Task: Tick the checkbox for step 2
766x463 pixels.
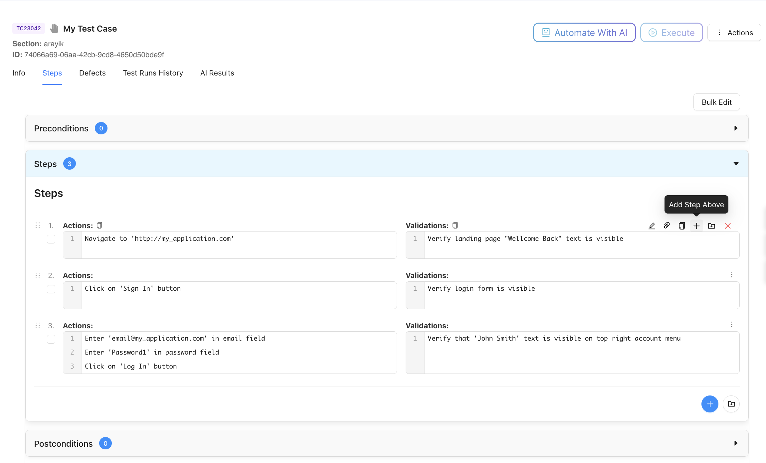Action: (x=51, y=289)
